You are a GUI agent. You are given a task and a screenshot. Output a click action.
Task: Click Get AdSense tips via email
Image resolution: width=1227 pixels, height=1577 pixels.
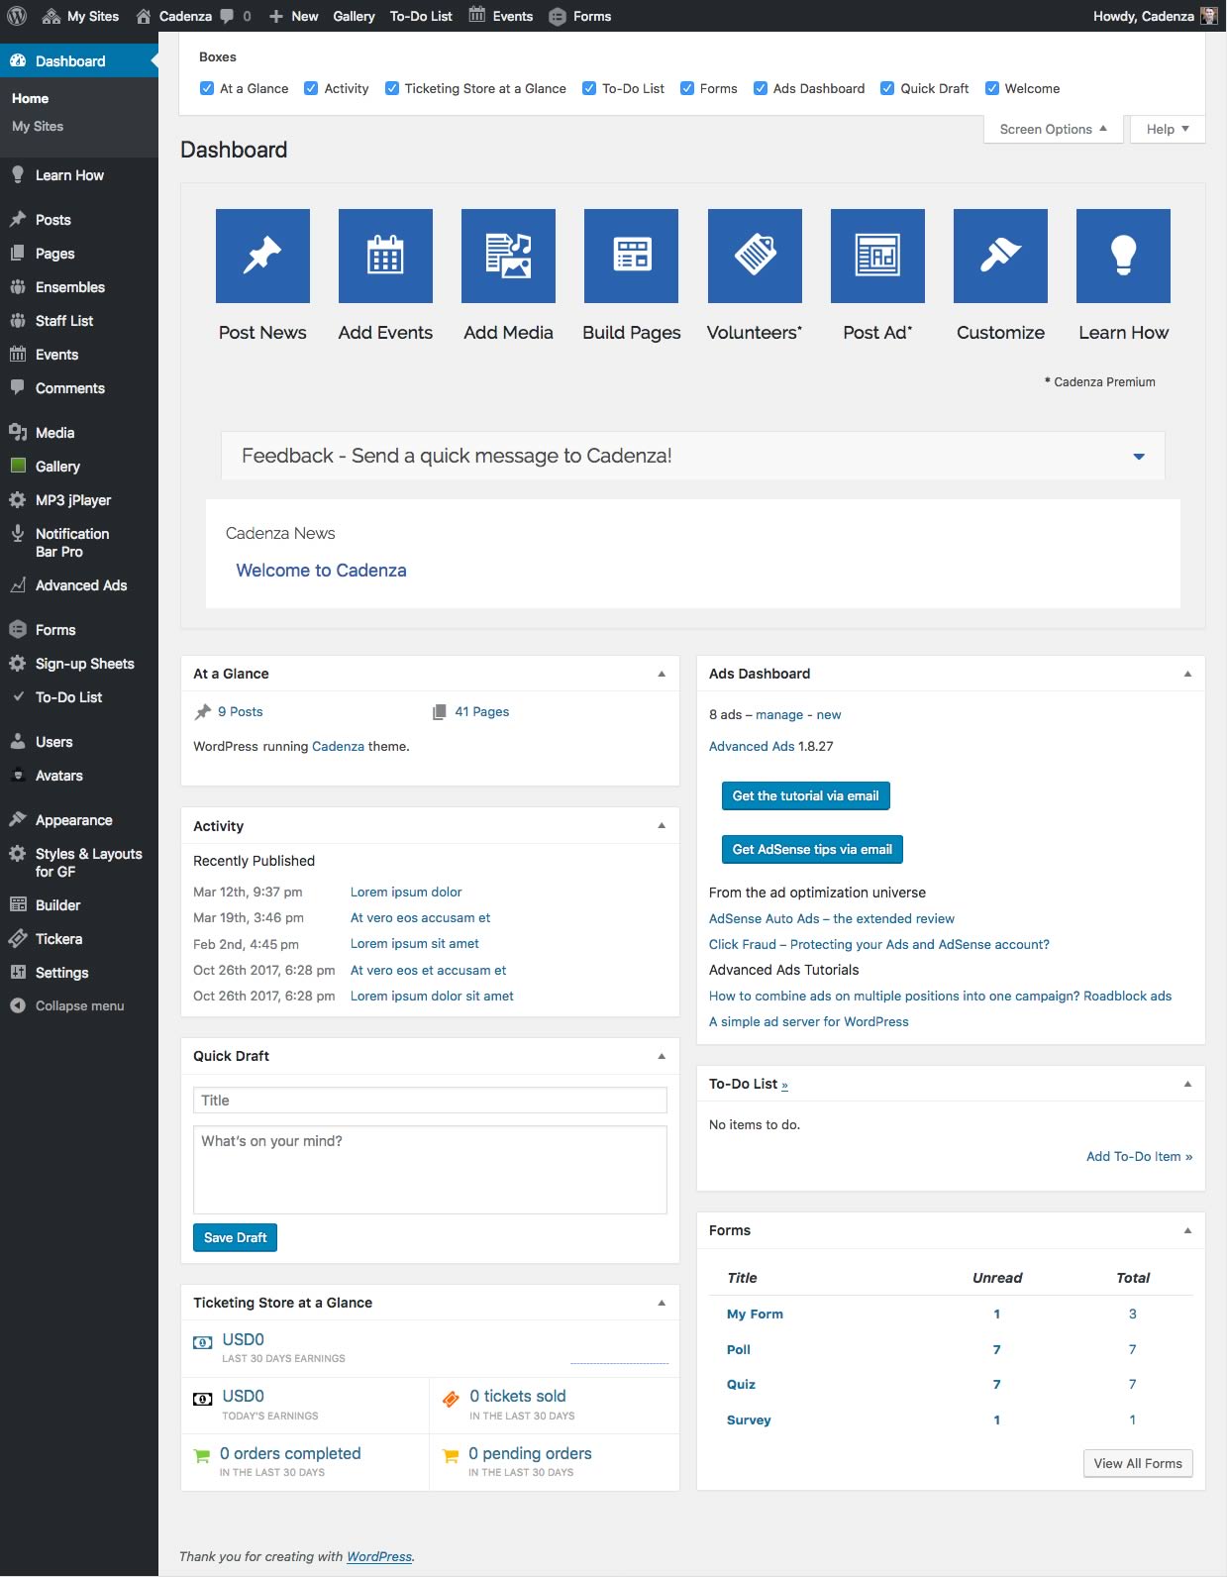click(812, 849)
